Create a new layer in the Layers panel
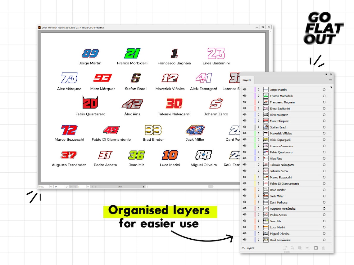 (316, 248)
